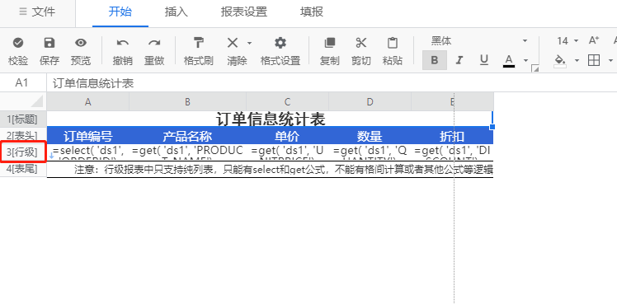
Task: Copy with the 复制 icon
Action: coord(329,42)
